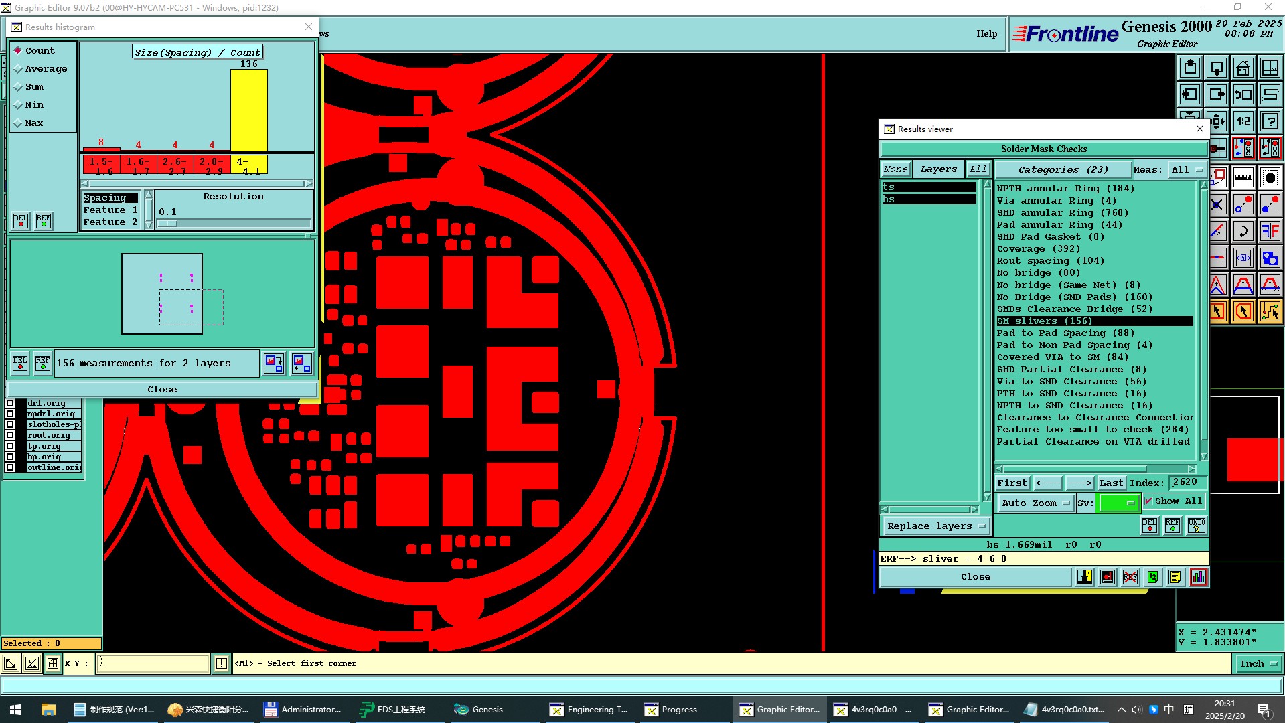Click the mirror F flip icon
The width and height of the screenshot is (1285, 723).
tap(1270, 231)
